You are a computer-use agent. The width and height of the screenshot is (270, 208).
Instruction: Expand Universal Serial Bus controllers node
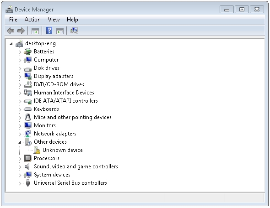(20, 183)
